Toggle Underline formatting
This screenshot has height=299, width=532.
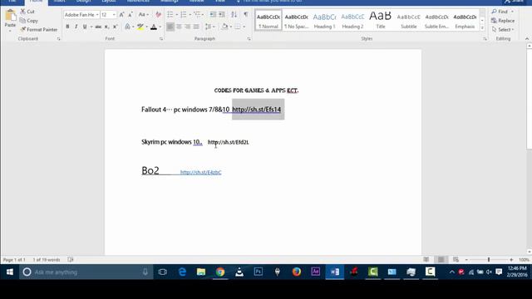pyautogui.click(x=85, y=27)
